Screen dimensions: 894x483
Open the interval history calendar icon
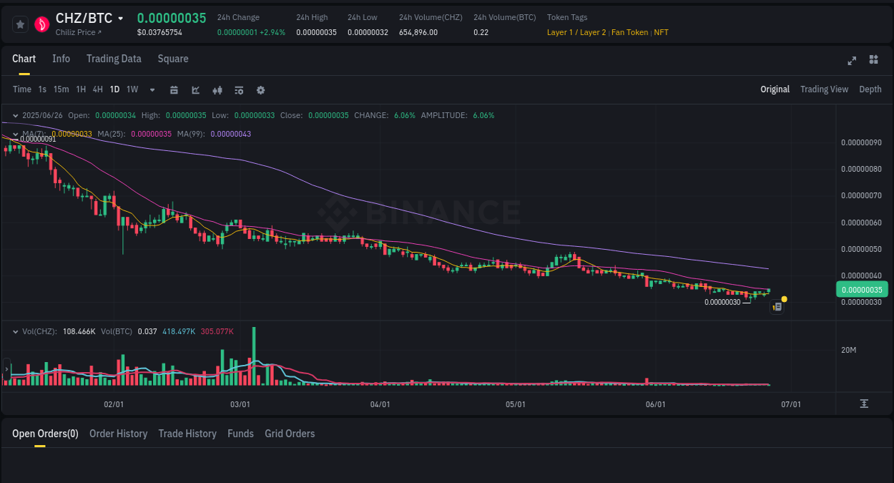pyautogui.click(x=174, y=89)
